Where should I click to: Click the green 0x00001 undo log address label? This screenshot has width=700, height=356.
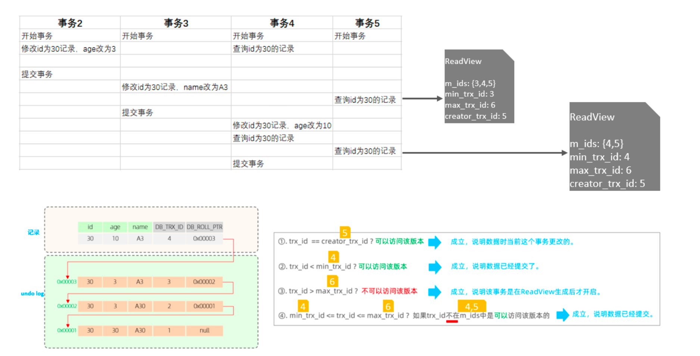66,330
